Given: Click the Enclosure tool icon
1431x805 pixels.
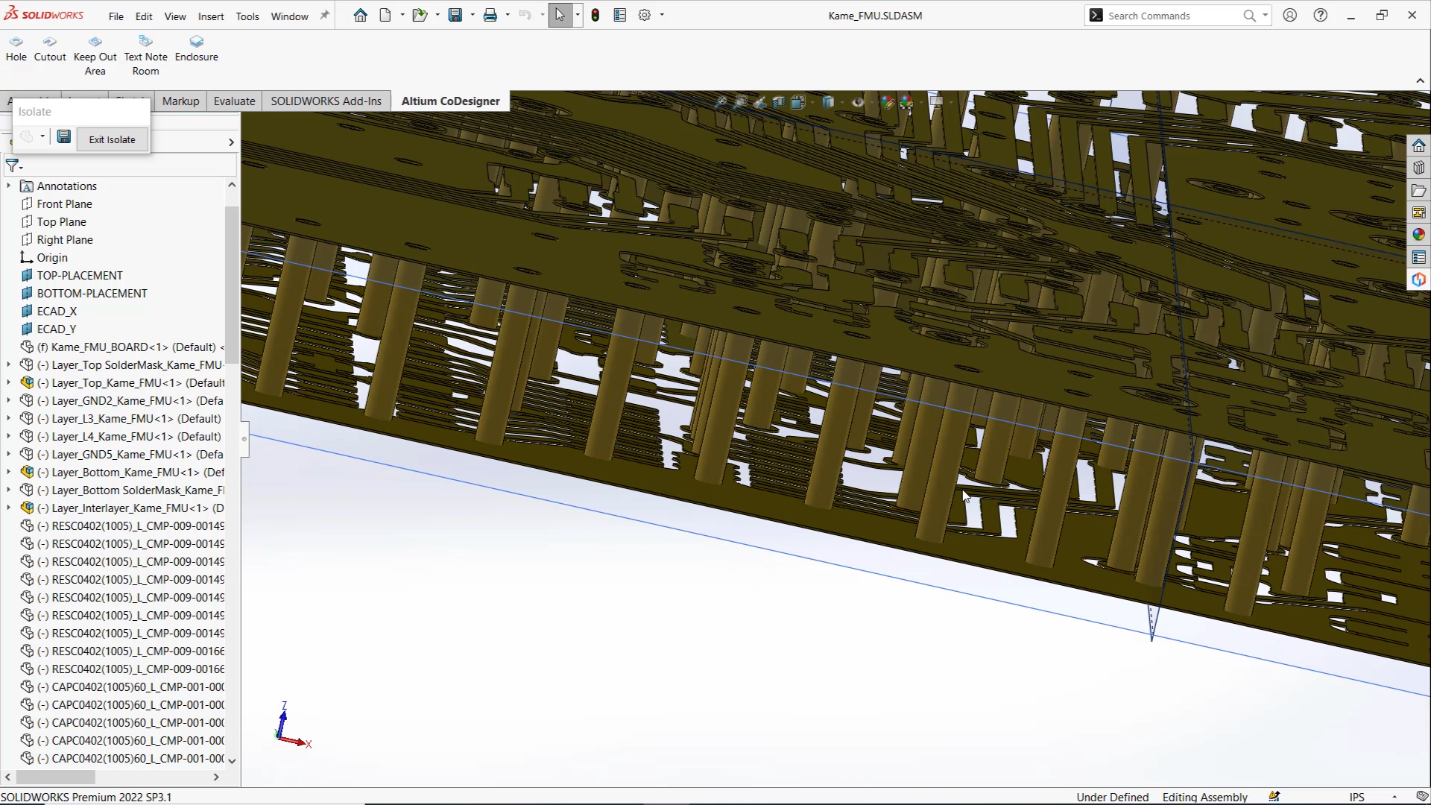Looking at the screenshot, I should (x=196, y=42).
